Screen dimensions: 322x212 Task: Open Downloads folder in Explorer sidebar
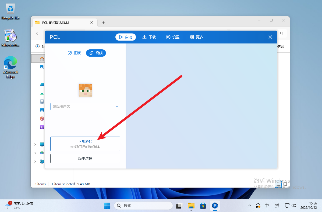pyautogui.click(x=42, y=93)
